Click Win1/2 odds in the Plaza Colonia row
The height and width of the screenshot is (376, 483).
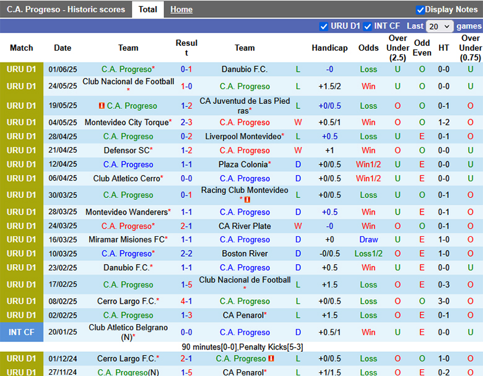[x=368, y=164]
